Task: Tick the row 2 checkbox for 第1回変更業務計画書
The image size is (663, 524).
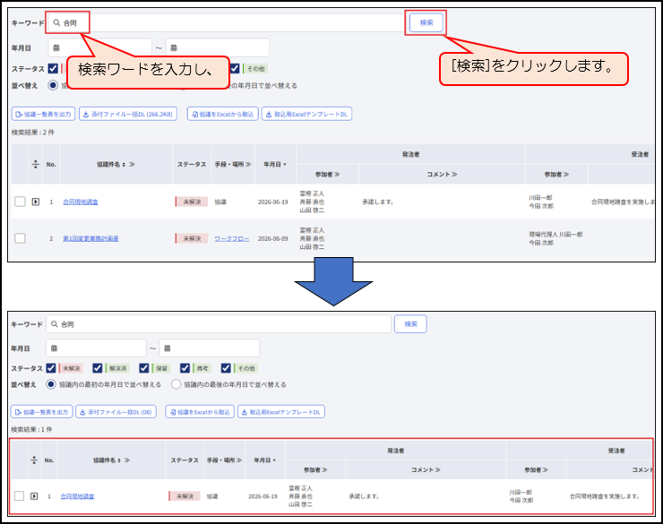Action: coord(20,238)
